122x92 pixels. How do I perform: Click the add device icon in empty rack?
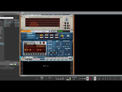44,66
